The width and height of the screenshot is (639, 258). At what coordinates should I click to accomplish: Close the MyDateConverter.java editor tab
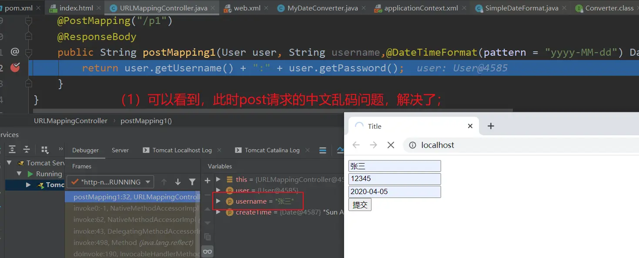point(364,8)
